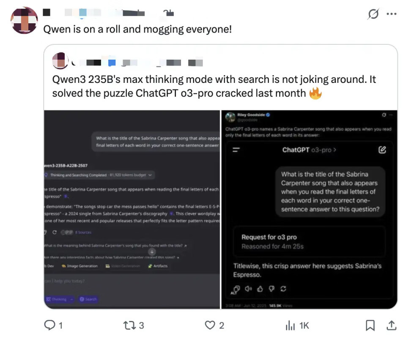The height and width of the screenshot is (337, 406).
Task: Open the reply icon with 1 comment
Action: coord(49,325)
